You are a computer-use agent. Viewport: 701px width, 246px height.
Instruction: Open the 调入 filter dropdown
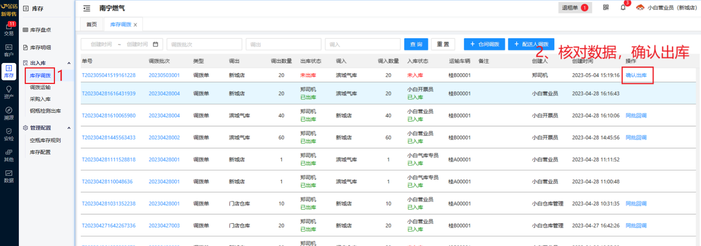[x=363, y=44]
